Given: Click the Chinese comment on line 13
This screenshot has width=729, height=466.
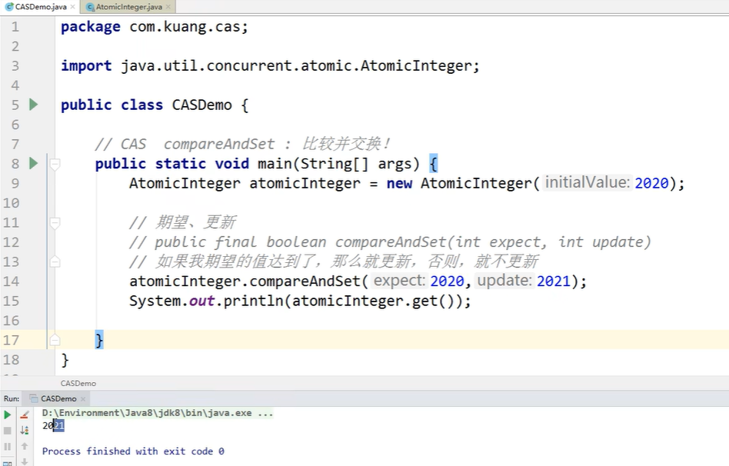Looking at the screenshot, I should (x=334, y=261).
